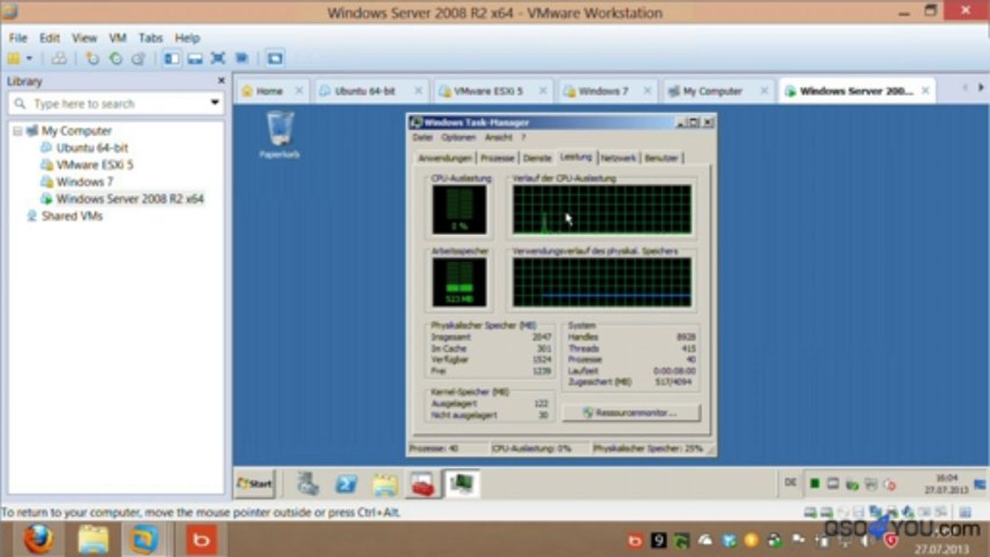Close the My Computer tab
Image resolution: width=990 pixels, height=557 pixels.
764,91
